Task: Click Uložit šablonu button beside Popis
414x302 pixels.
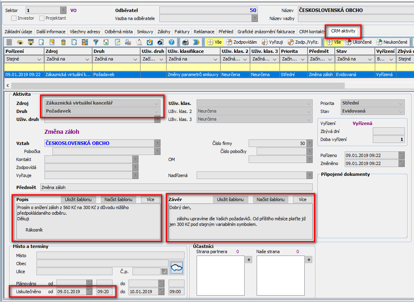Action: click(78, 199)
